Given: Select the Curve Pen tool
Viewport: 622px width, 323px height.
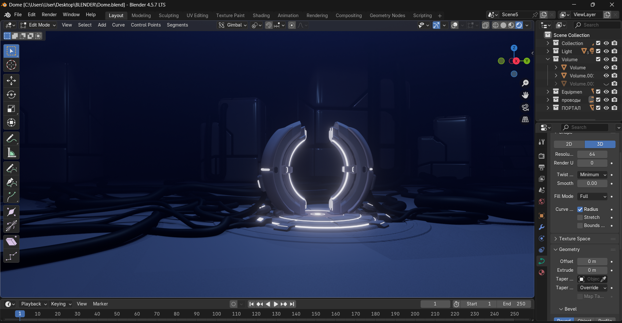Looking at the screenshot, I should point(11,182).
